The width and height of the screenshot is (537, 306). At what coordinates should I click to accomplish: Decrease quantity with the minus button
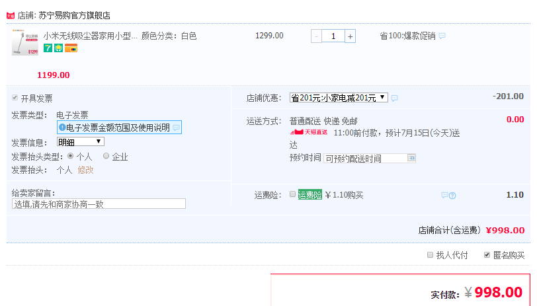coord(316,36)
